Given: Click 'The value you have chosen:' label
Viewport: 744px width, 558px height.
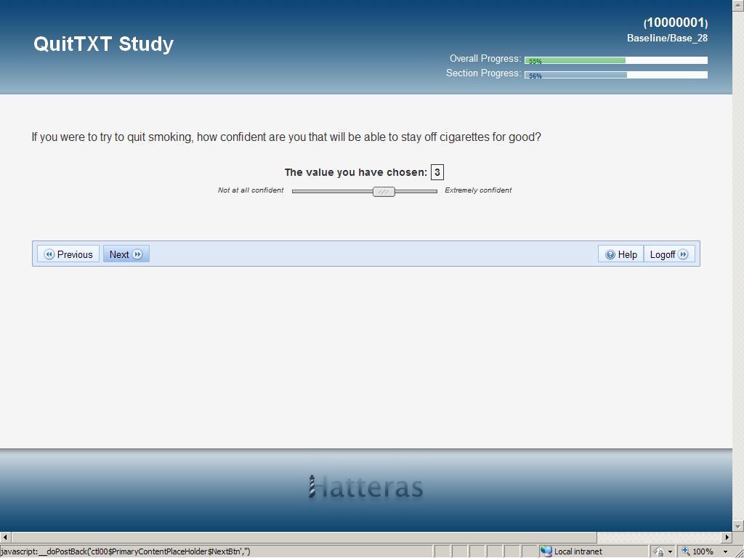Looking at the screenshot, I should click(356, 172).
